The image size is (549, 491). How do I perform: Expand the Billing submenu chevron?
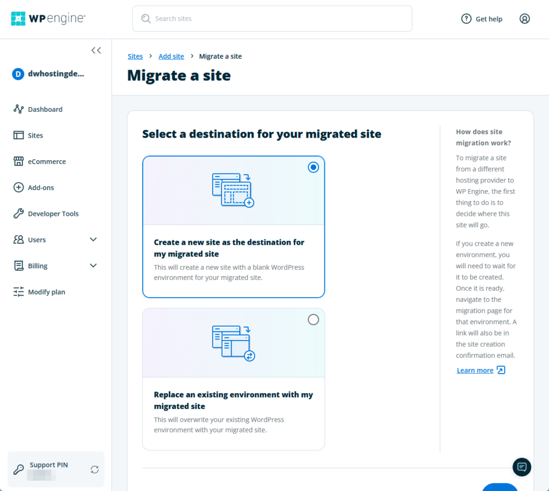[93, 266]
